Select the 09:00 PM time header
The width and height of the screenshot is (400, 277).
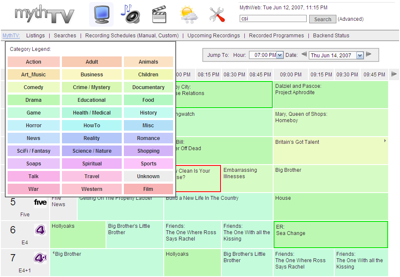click(291, 75)
